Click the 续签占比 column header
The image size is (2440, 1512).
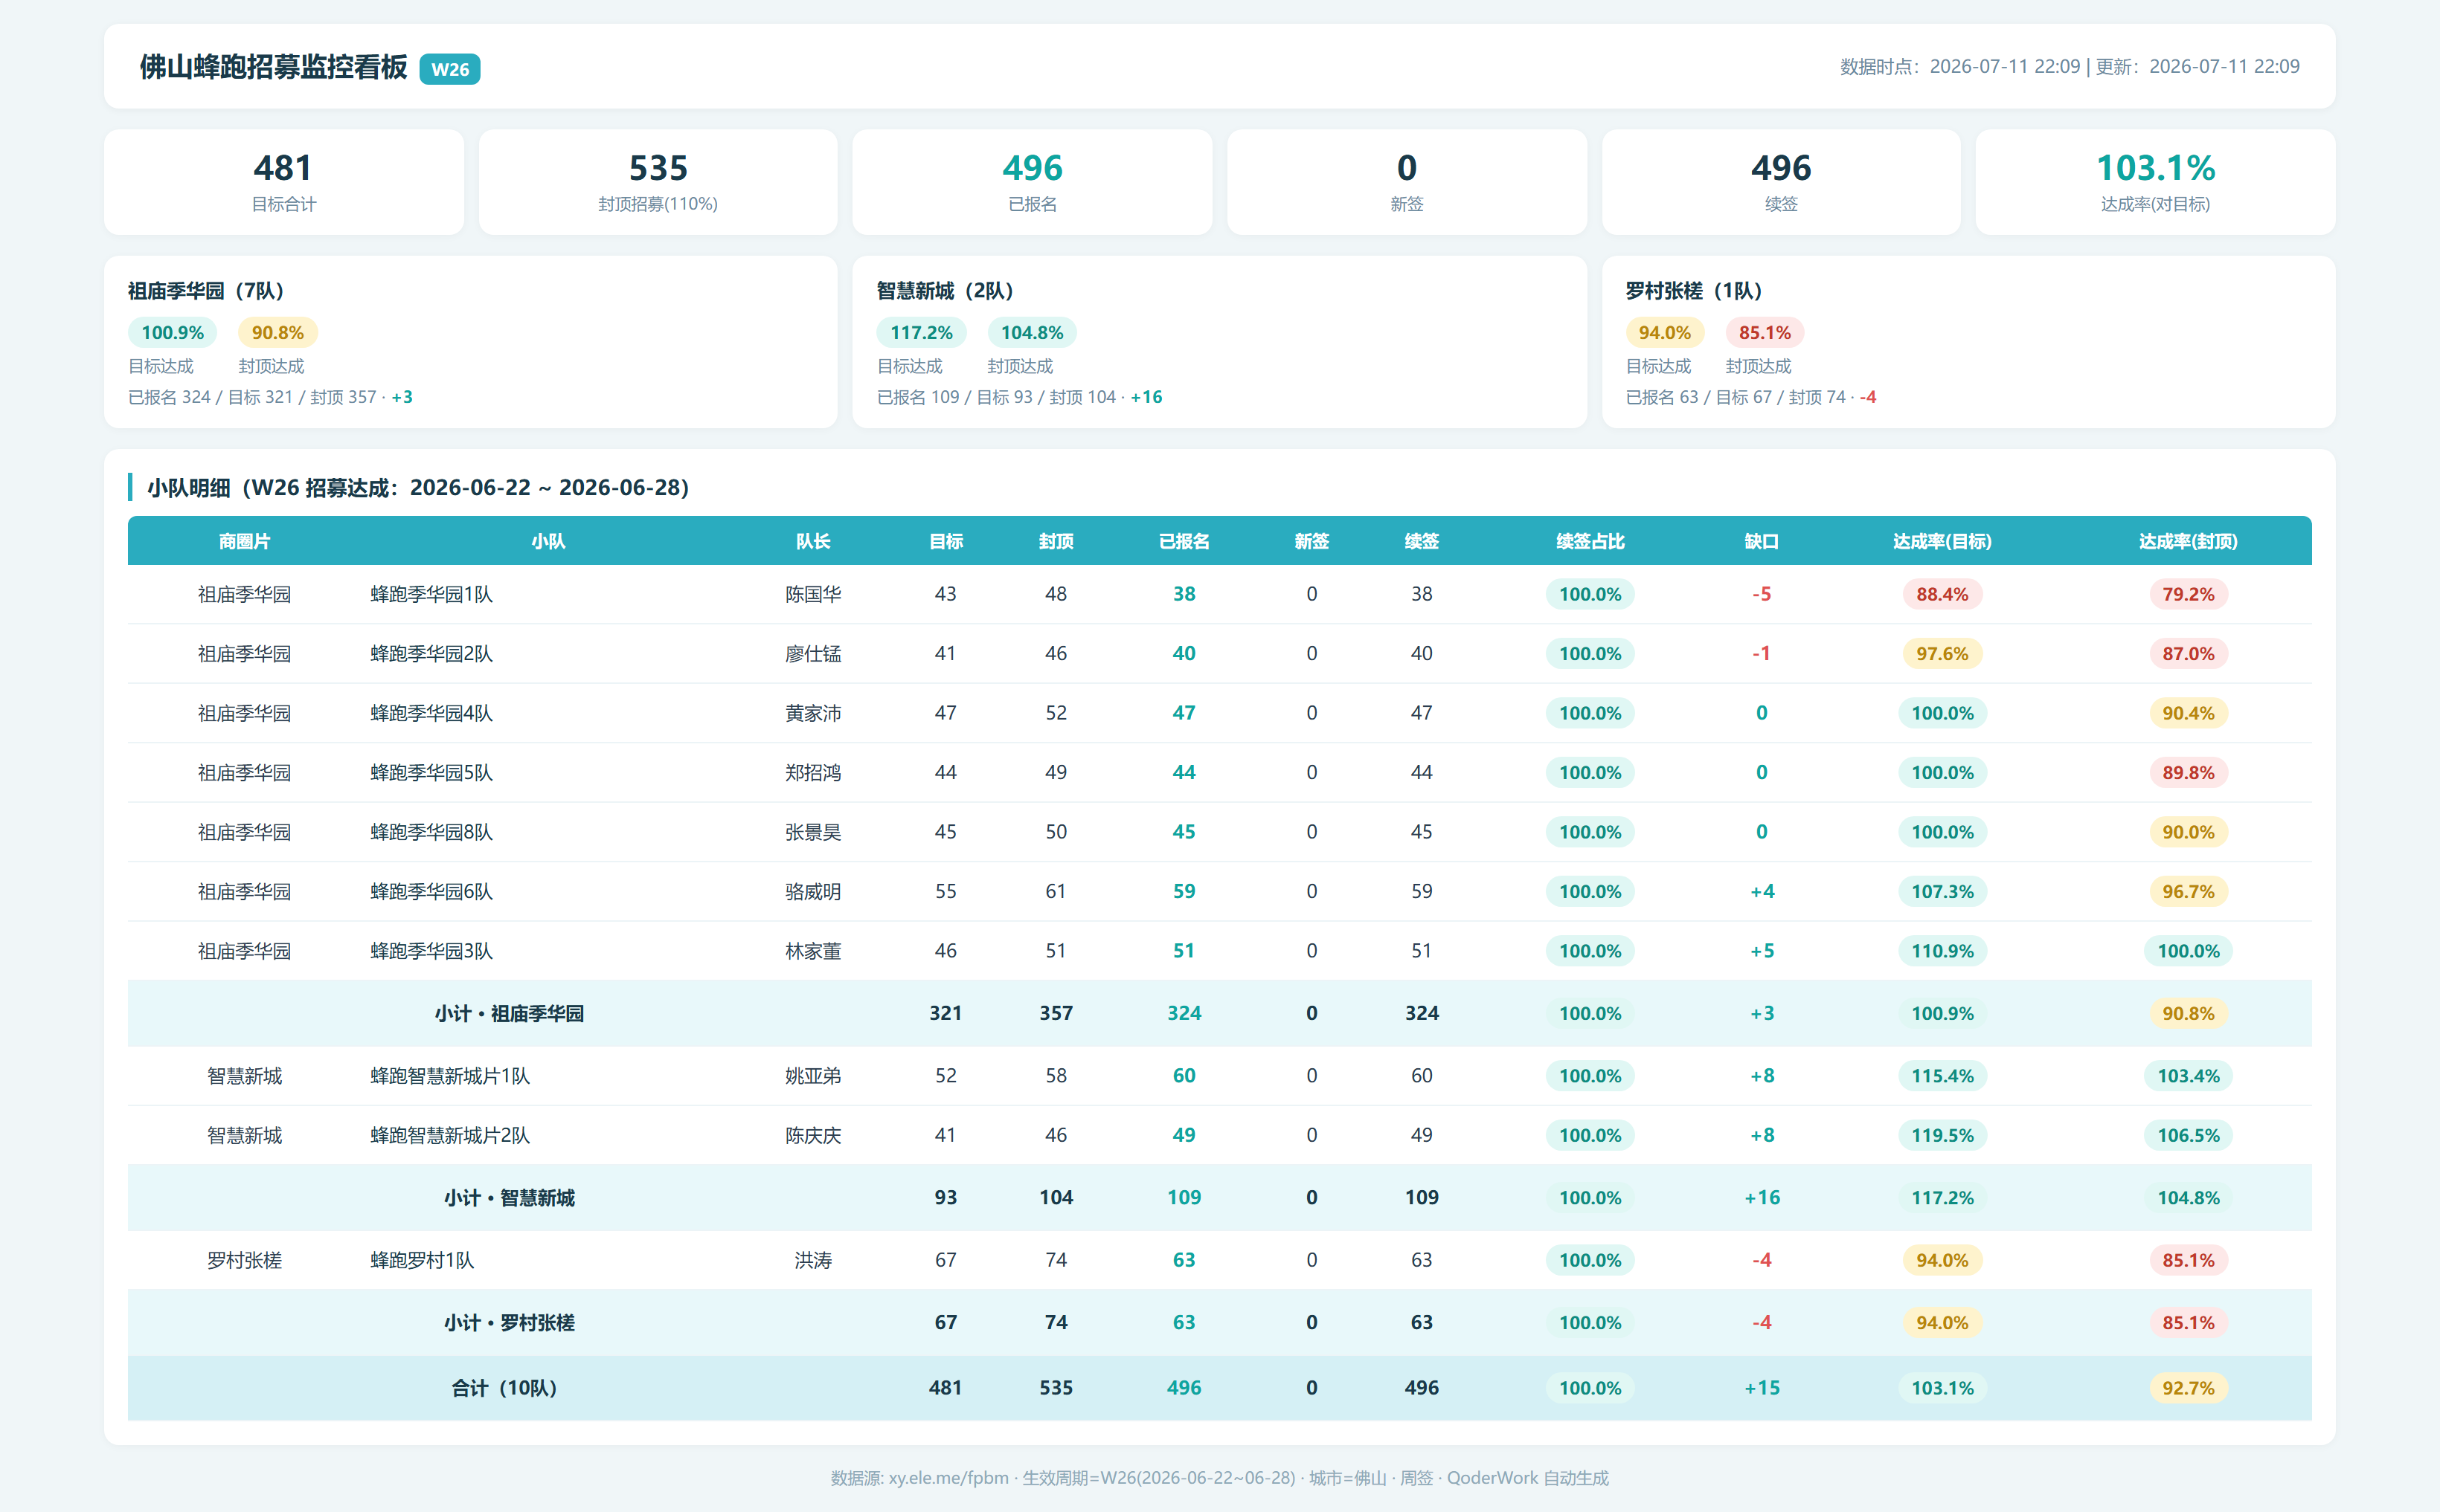(x=1590, y=541)
